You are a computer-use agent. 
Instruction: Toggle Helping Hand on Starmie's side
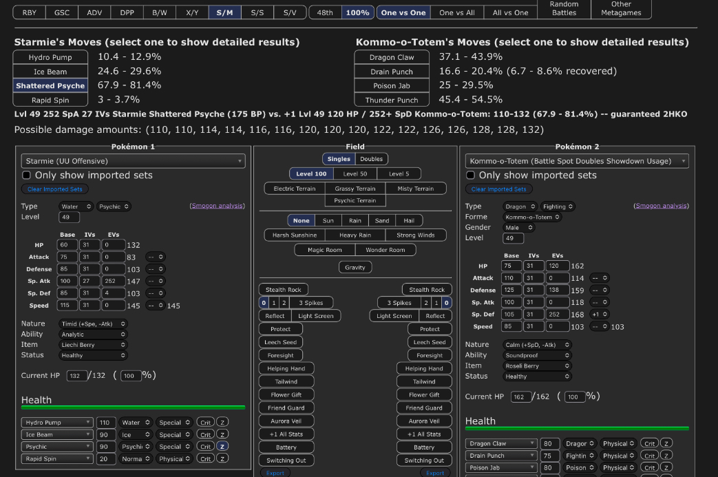(286, 368)
